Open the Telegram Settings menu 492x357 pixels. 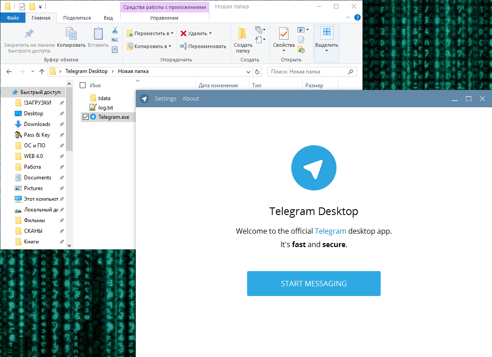pyautogui.click(x=165, y=99)
